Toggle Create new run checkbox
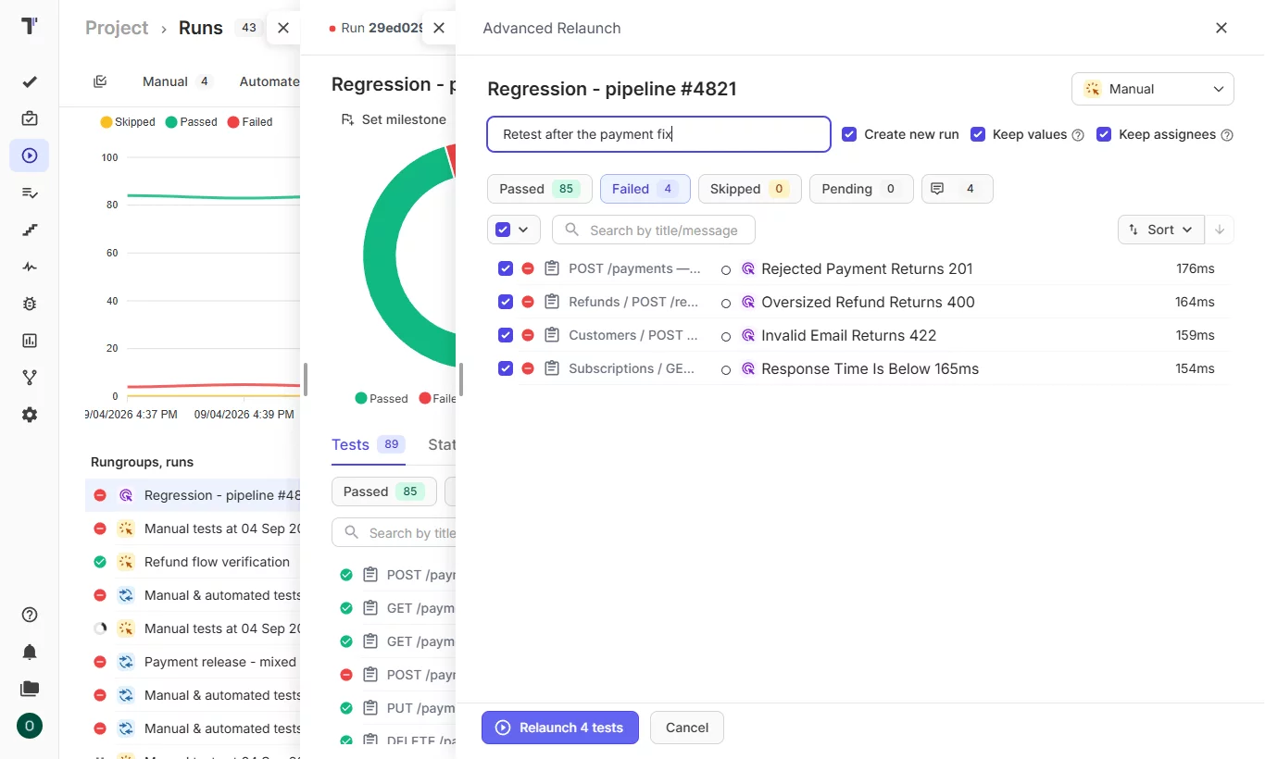 click(x=849, y=134)
